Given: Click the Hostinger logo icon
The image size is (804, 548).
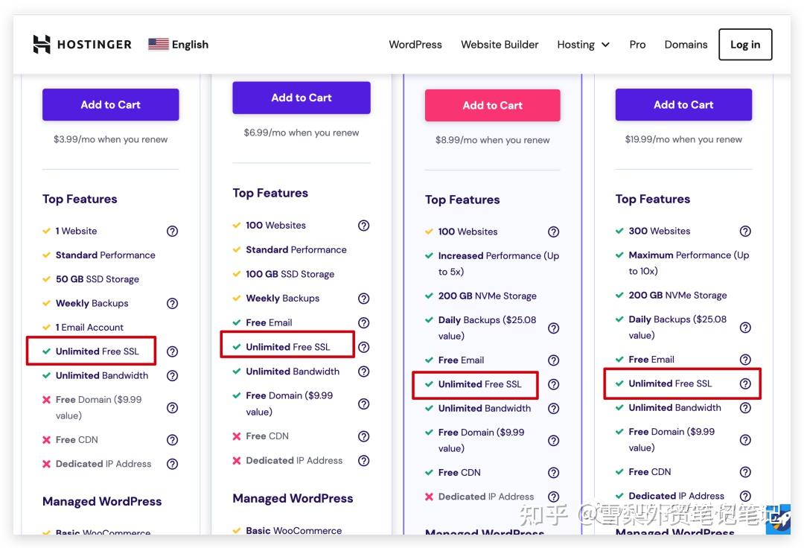Looking at the screenshot, I should (x=42, y=45).
